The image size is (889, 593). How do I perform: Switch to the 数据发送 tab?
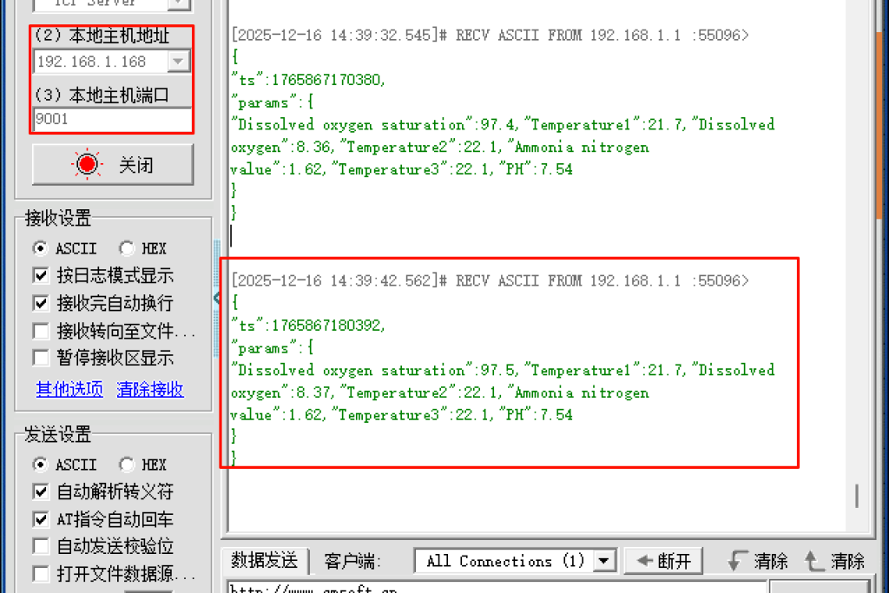[x=265, y=561]
